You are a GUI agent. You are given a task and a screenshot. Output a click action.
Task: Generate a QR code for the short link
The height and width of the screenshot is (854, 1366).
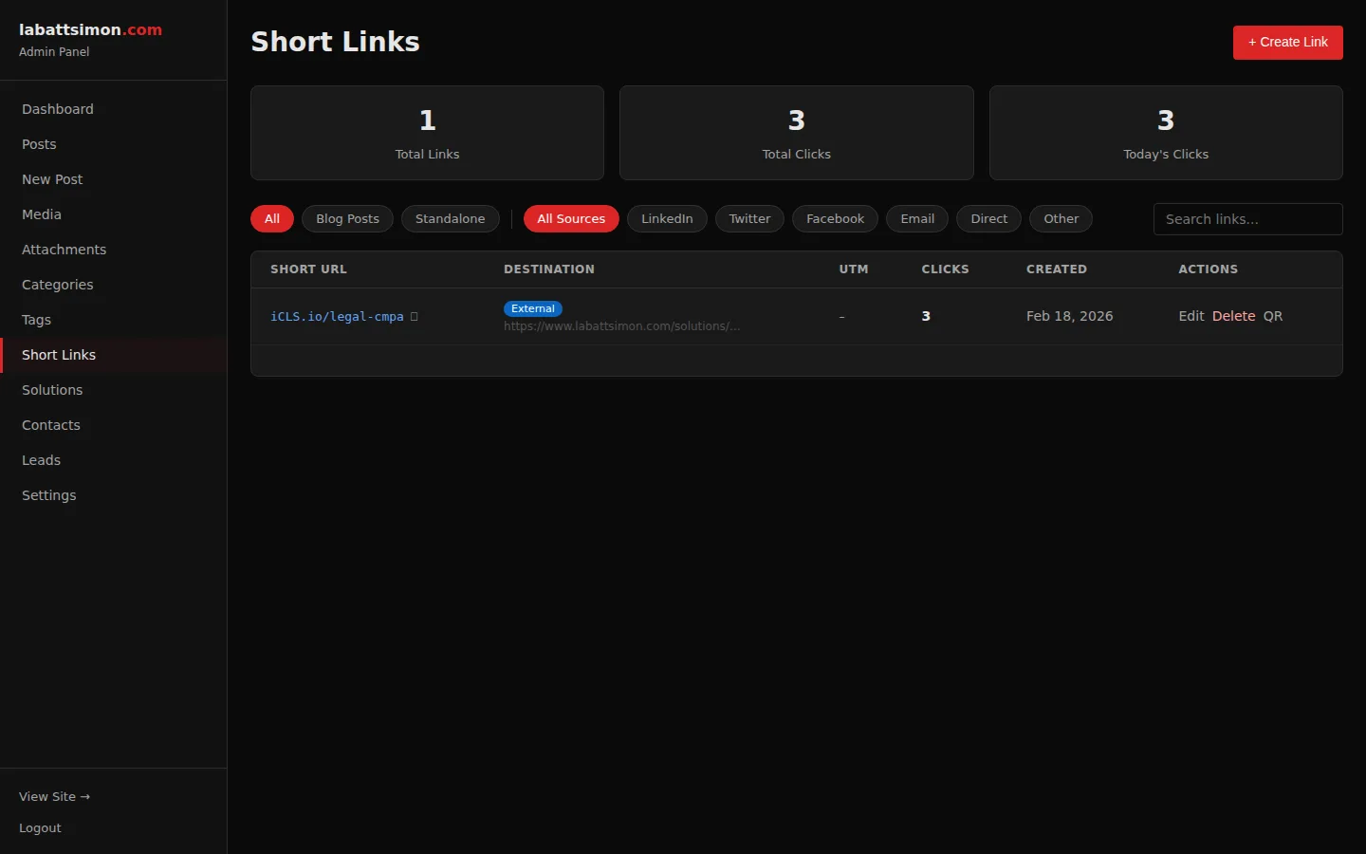pos(1272,316)
